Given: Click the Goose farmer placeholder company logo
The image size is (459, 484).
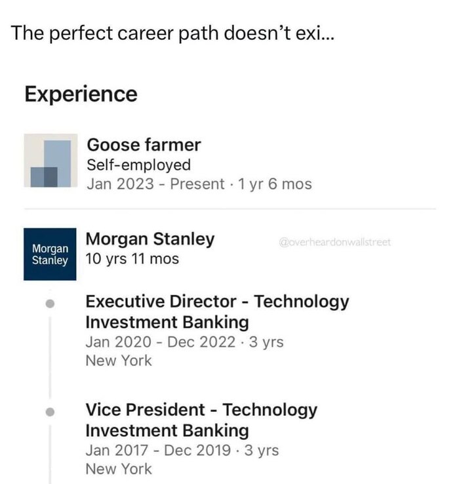Looking at the screenshot, I should coord(50,161).
